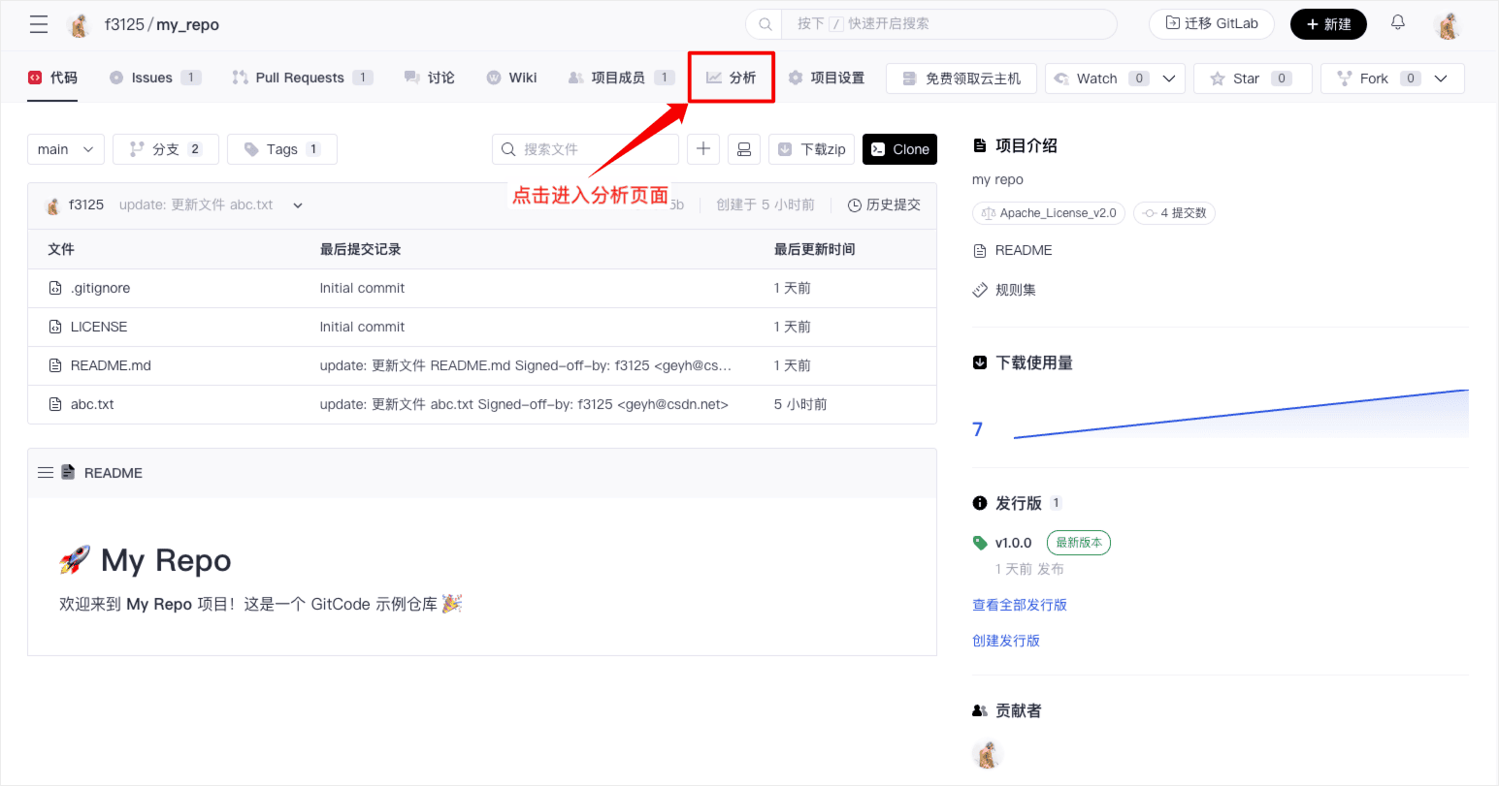Click the plus add-file icon button
1499x786 pixels.
703,149
